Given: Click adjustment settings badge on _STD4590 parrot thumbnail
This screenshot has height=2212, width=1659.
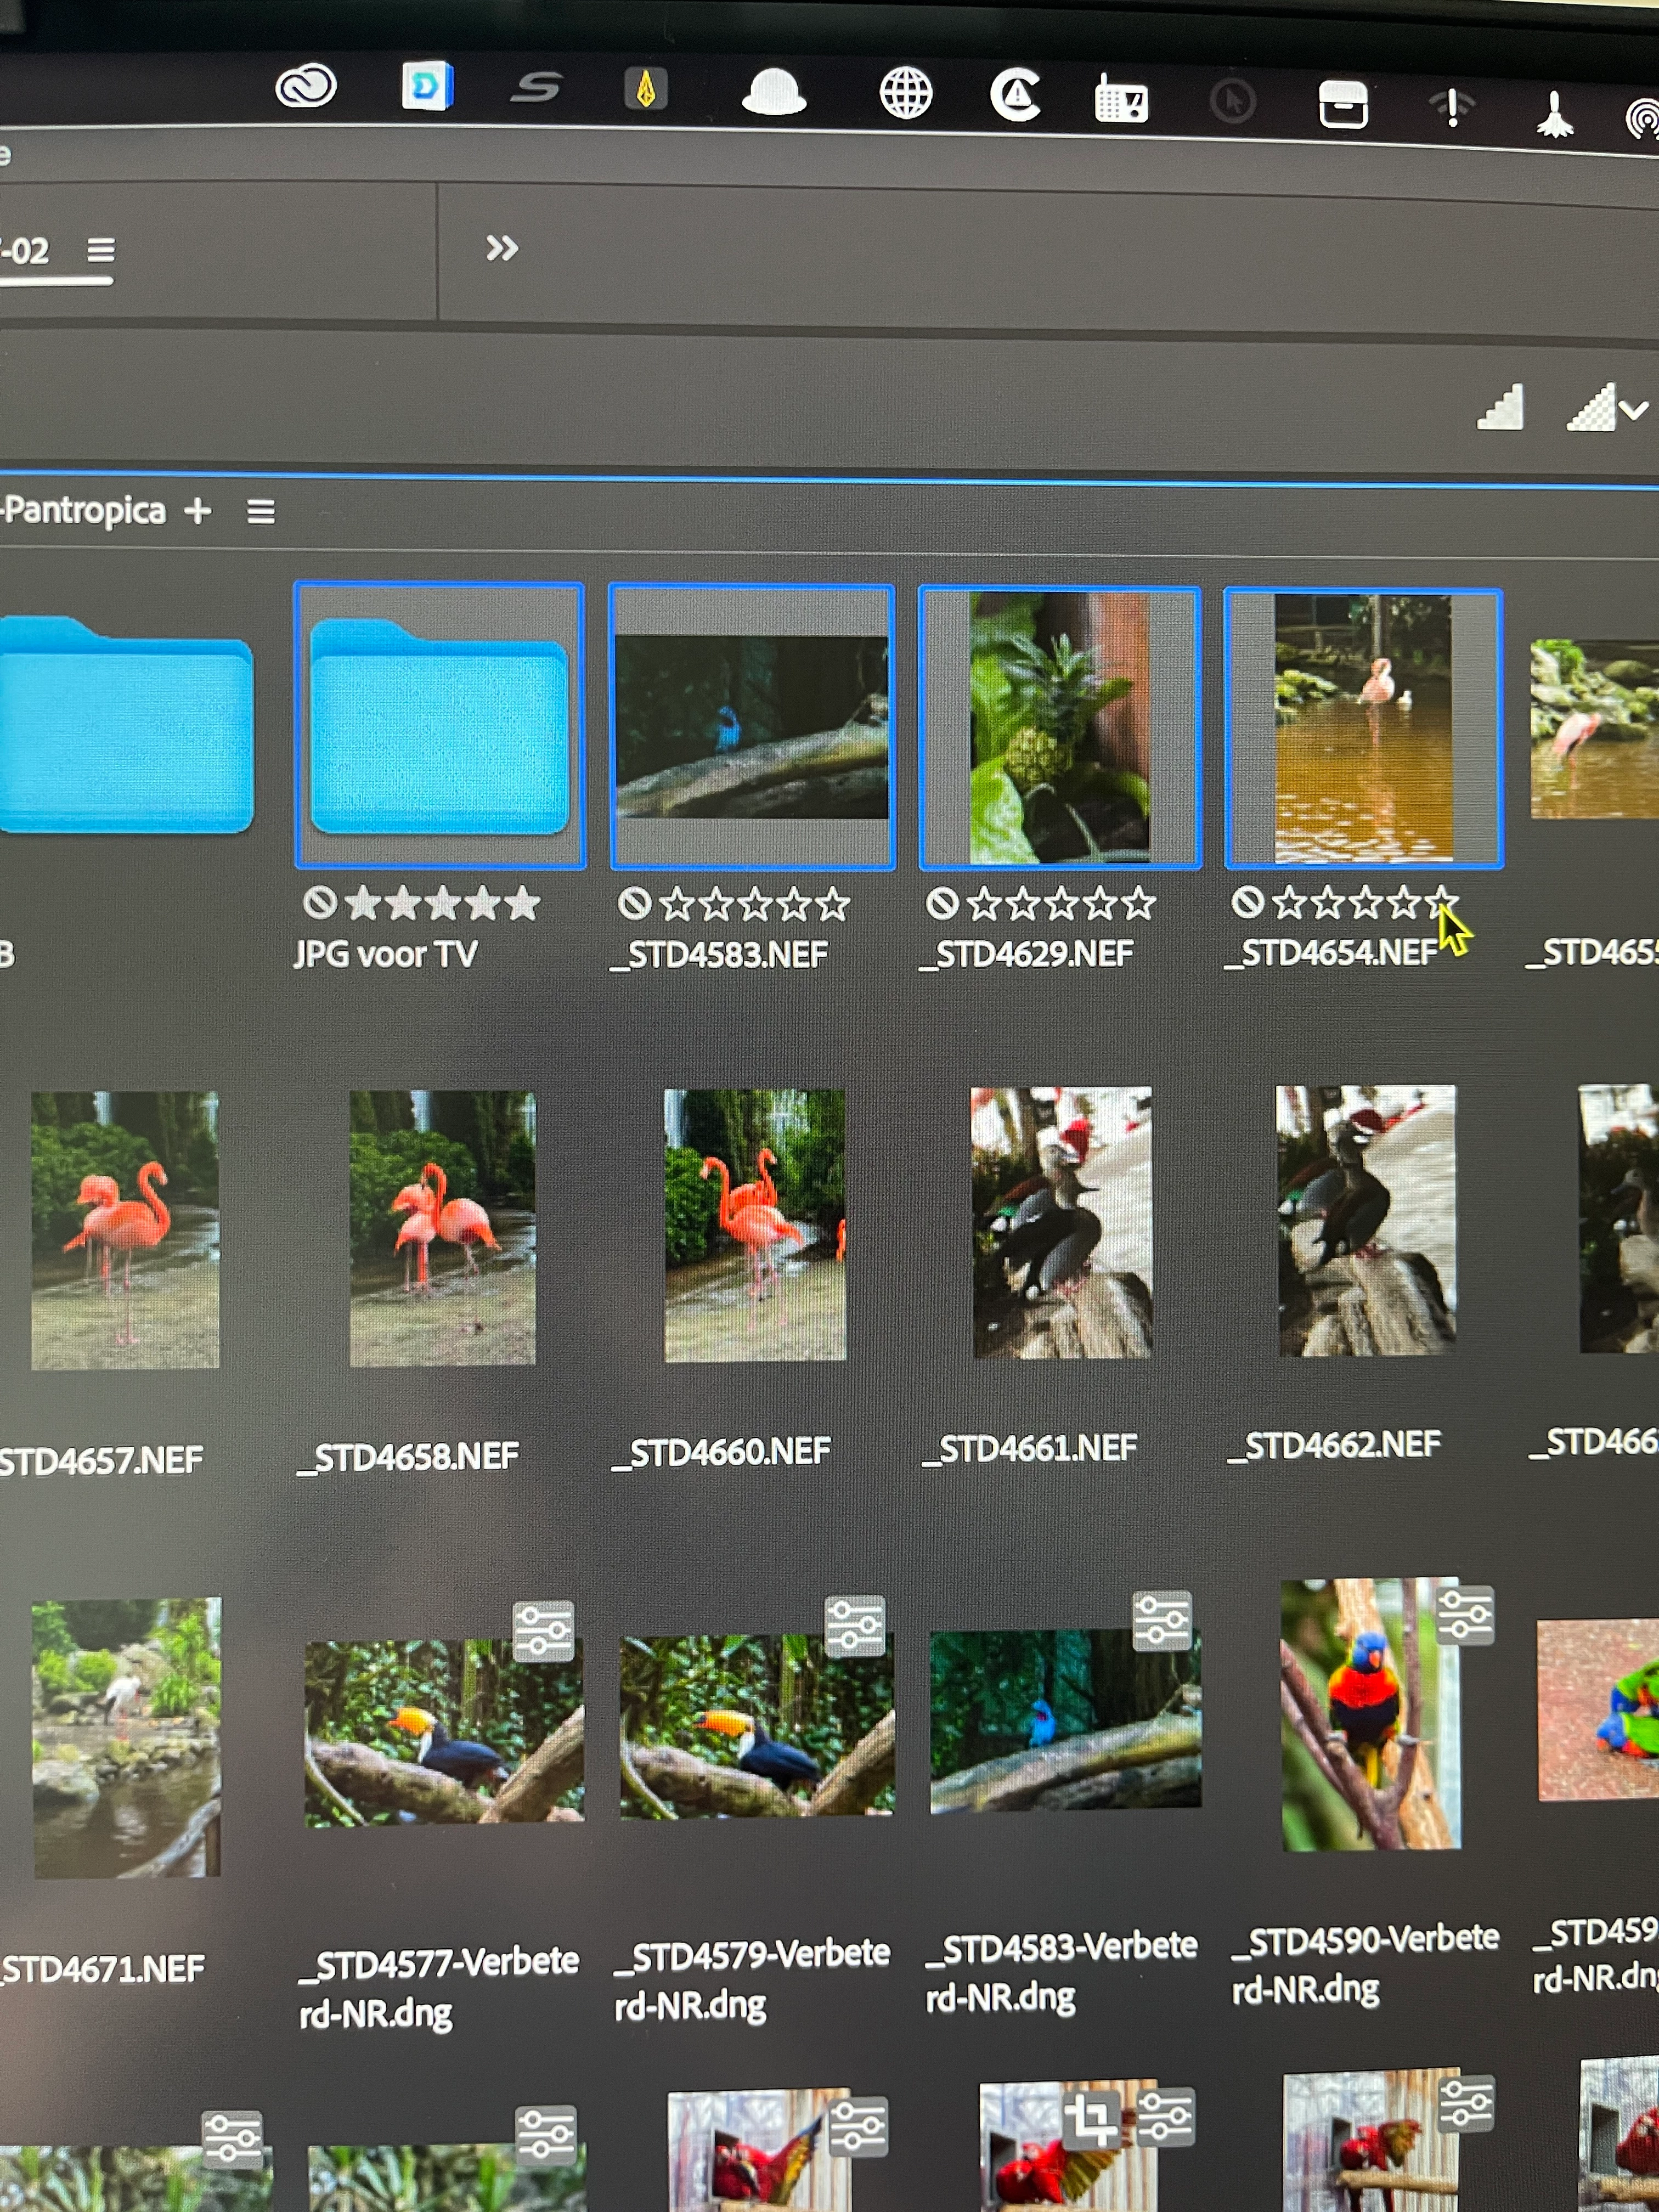Looking at the screenshot, I should [x=1465, y=1615].
